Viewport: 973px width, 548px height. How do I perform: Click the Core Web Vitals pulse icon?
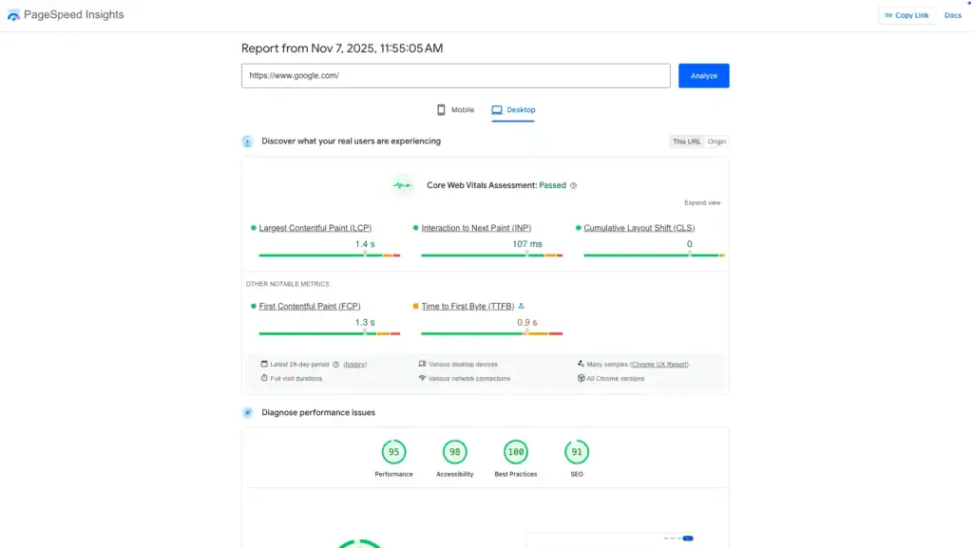tap(401, 185)
